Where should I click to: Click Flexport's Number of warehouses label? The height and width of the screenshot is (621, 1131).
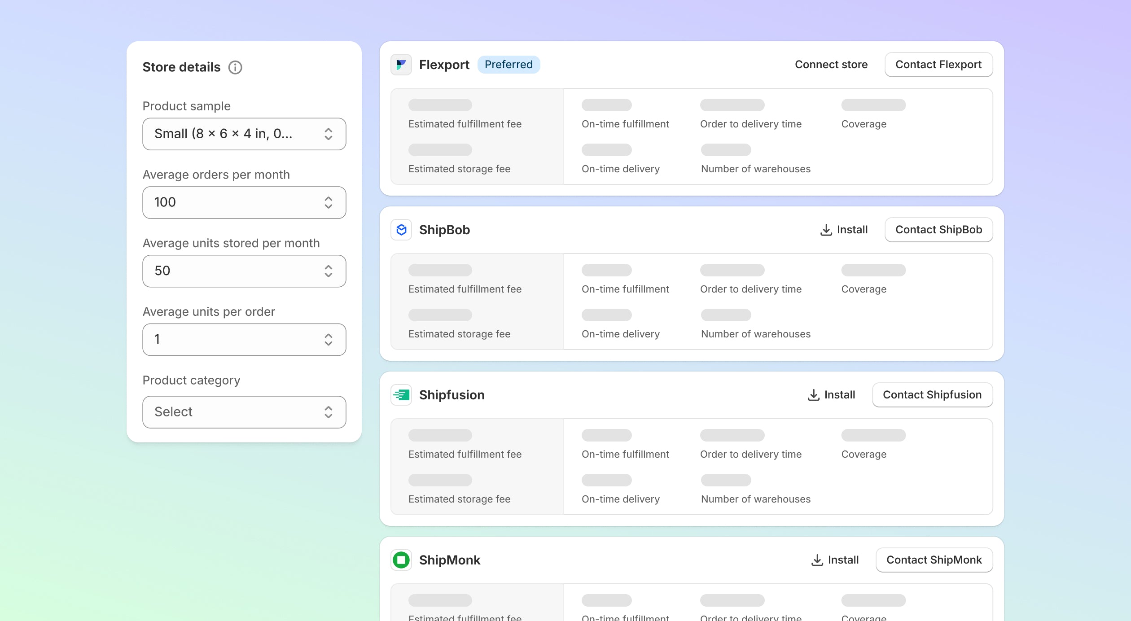(756, 169)
